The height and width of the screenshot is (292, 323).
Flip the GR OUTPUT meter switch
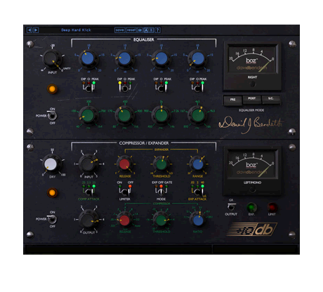click(x=231, y=206)
